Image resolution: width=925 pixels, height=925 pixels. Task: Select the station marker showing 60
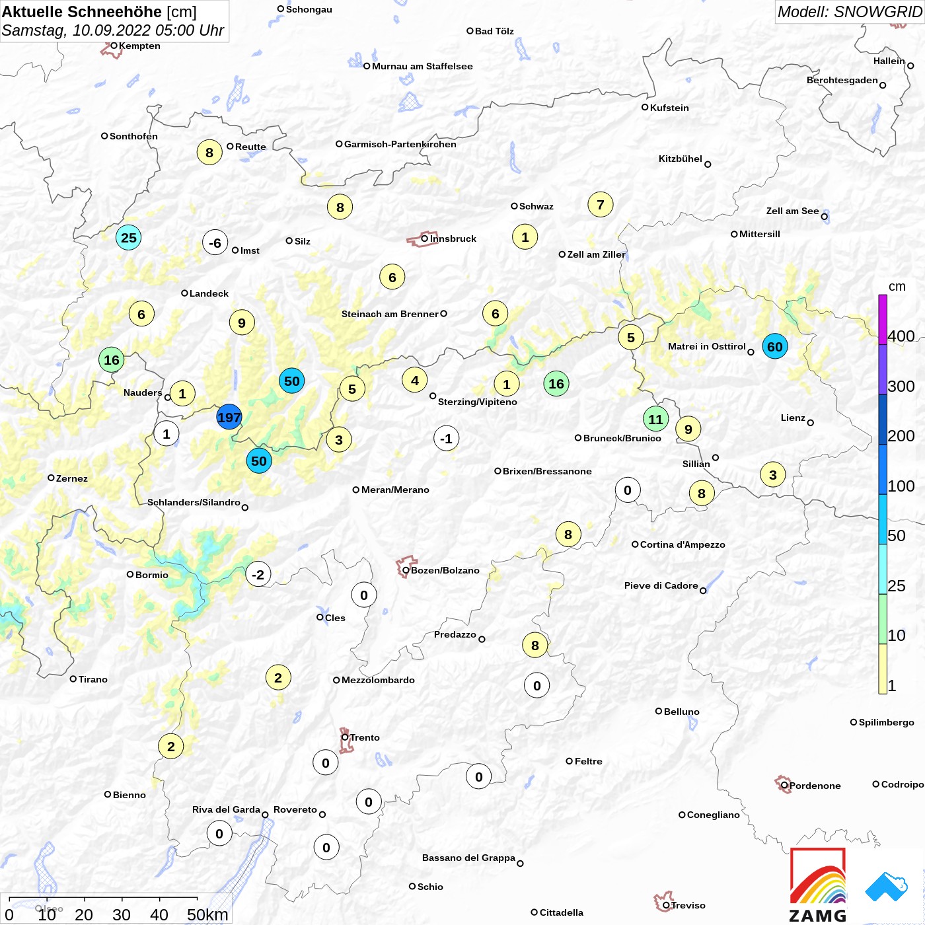coord(775,346)
